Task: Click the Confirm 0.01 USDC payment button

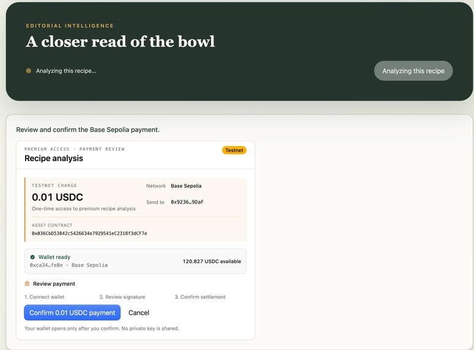Action: coord(72,313)
